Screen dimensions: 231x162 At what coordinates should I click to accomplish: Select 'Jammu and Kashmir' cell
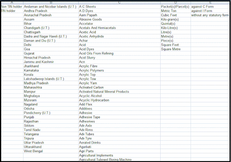pos(51,62)
